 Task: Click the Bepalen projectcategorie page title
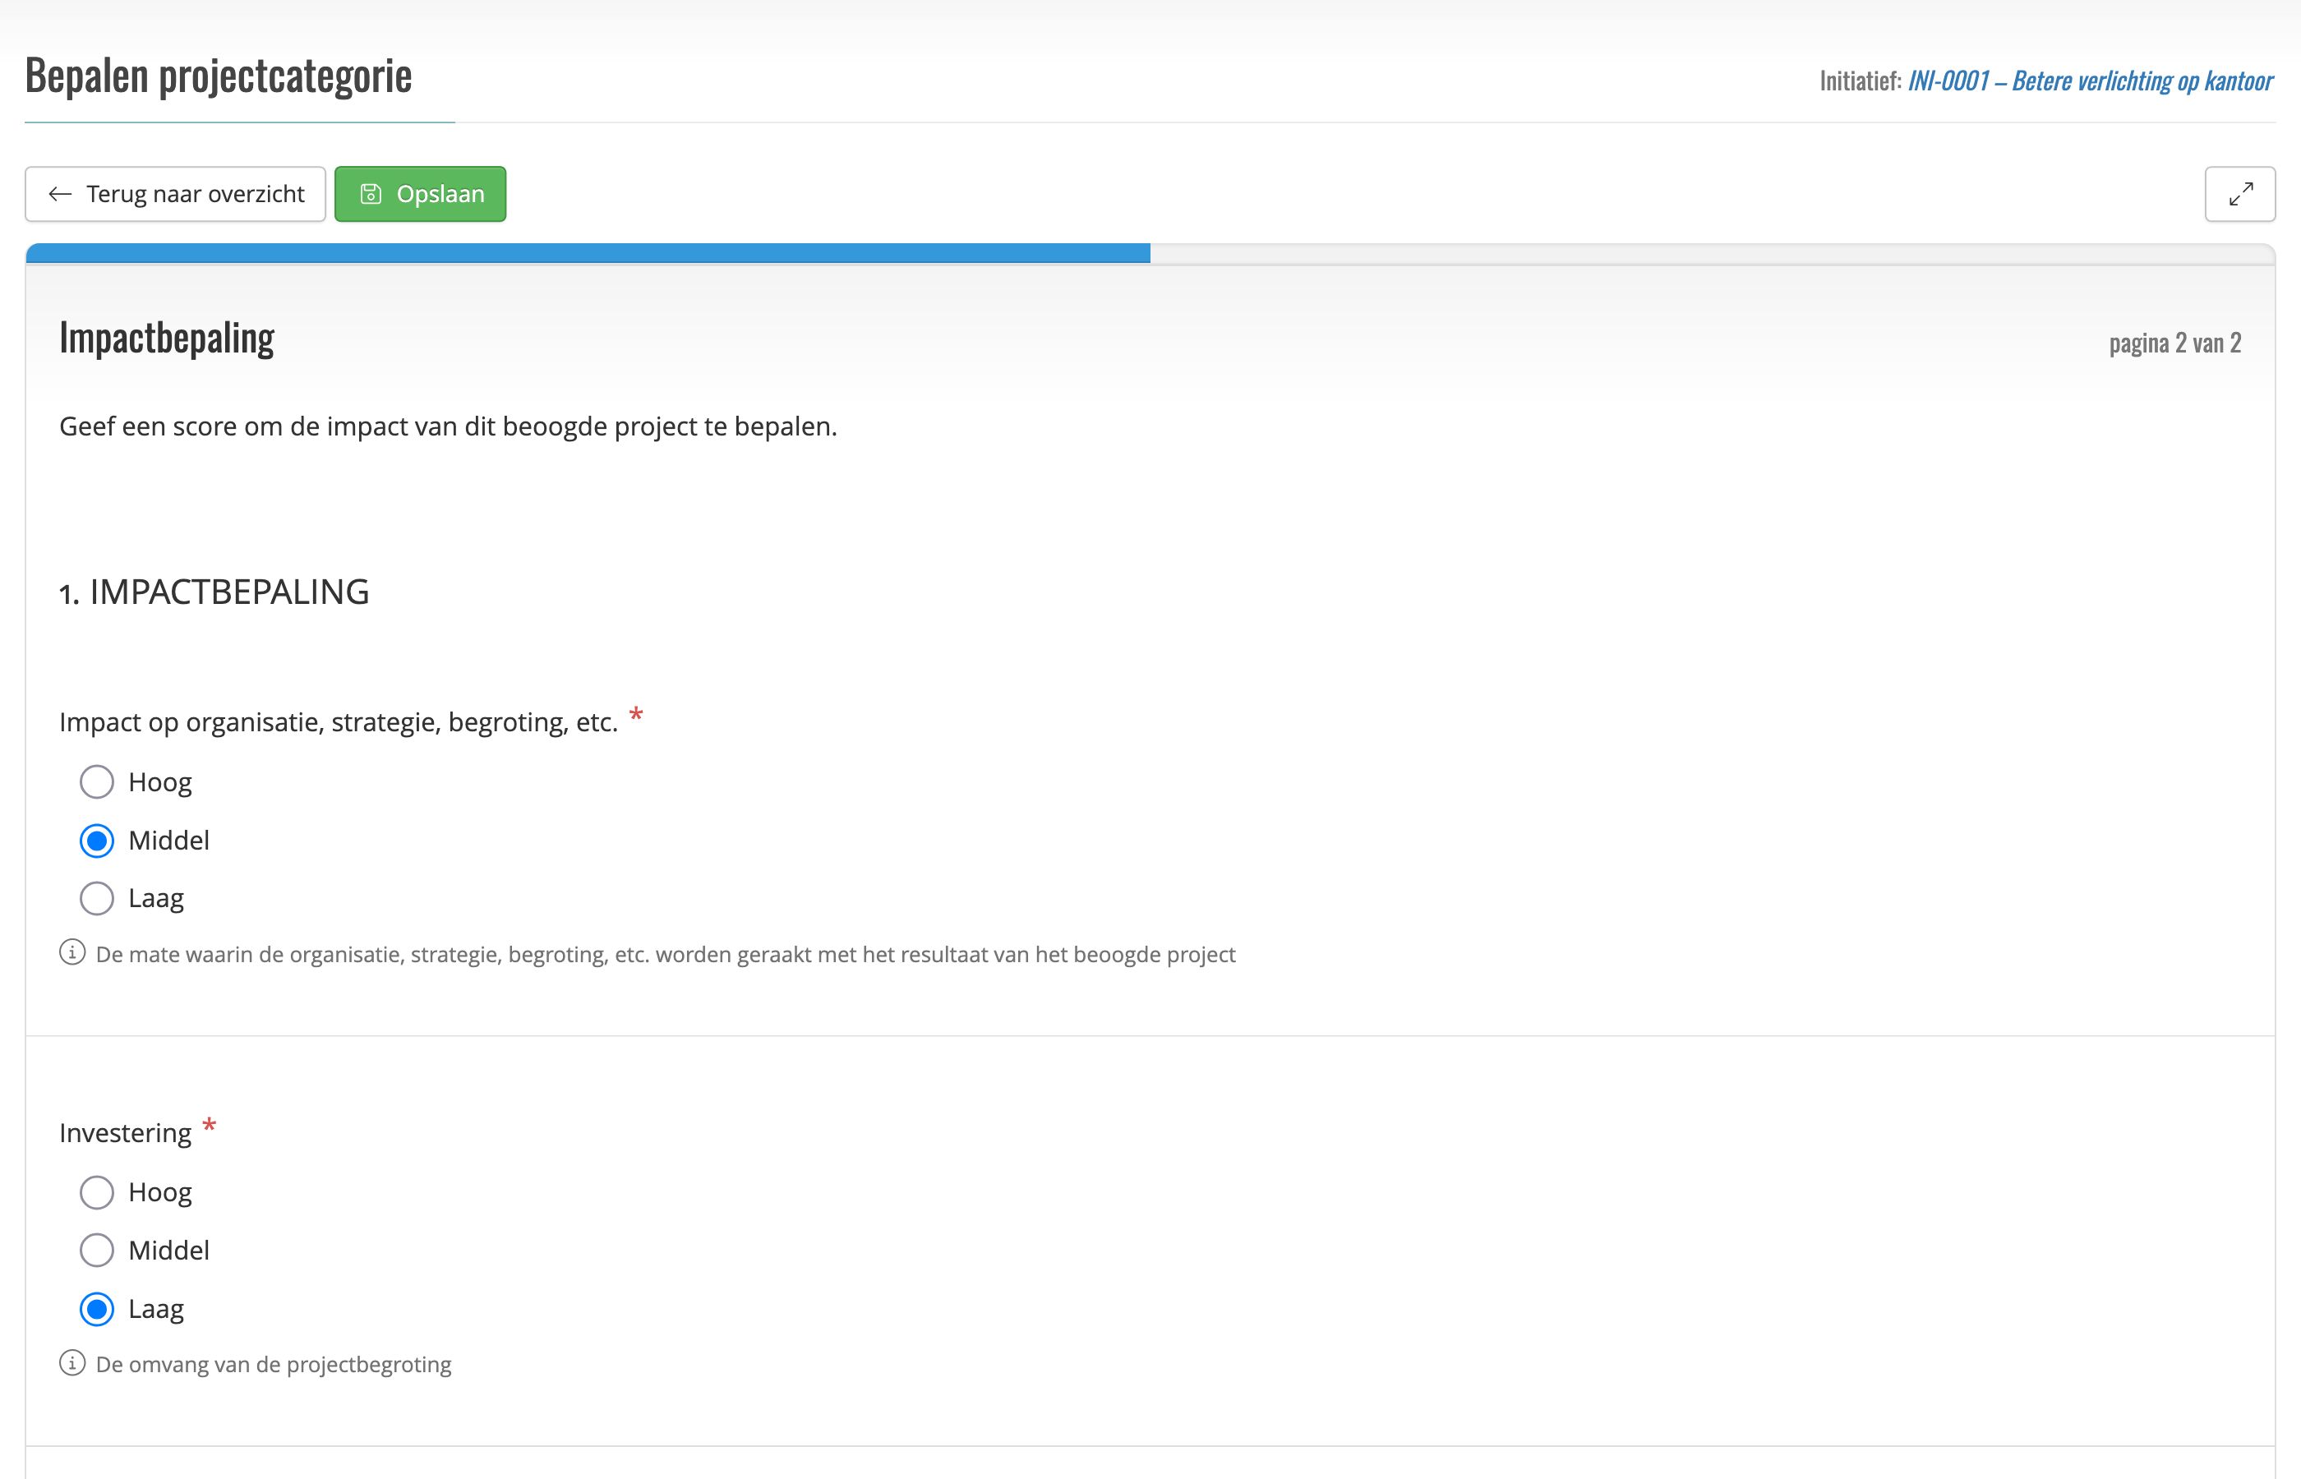tap(219, 76)
